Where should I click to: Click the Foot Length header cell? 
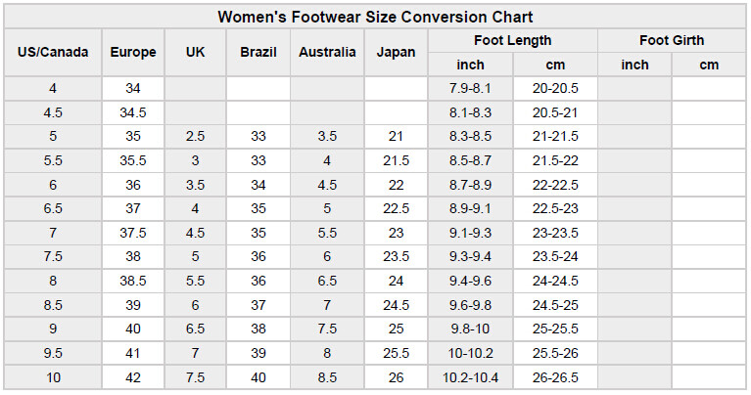pyautogui.click(x=512, y=41)
